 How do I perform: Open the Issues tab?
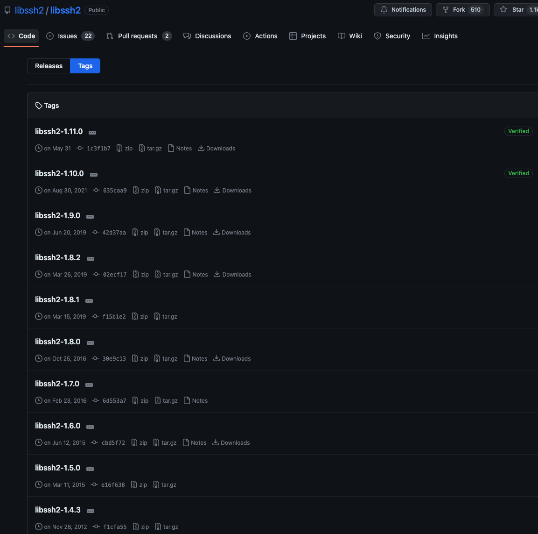[70, 36]
